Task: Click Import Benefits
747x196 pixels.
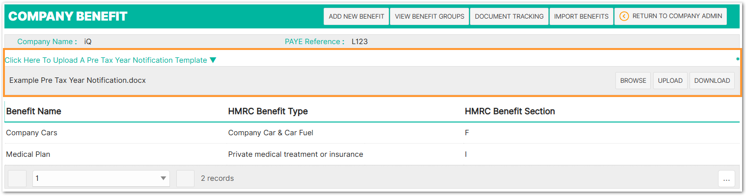Action: point(581,16)
